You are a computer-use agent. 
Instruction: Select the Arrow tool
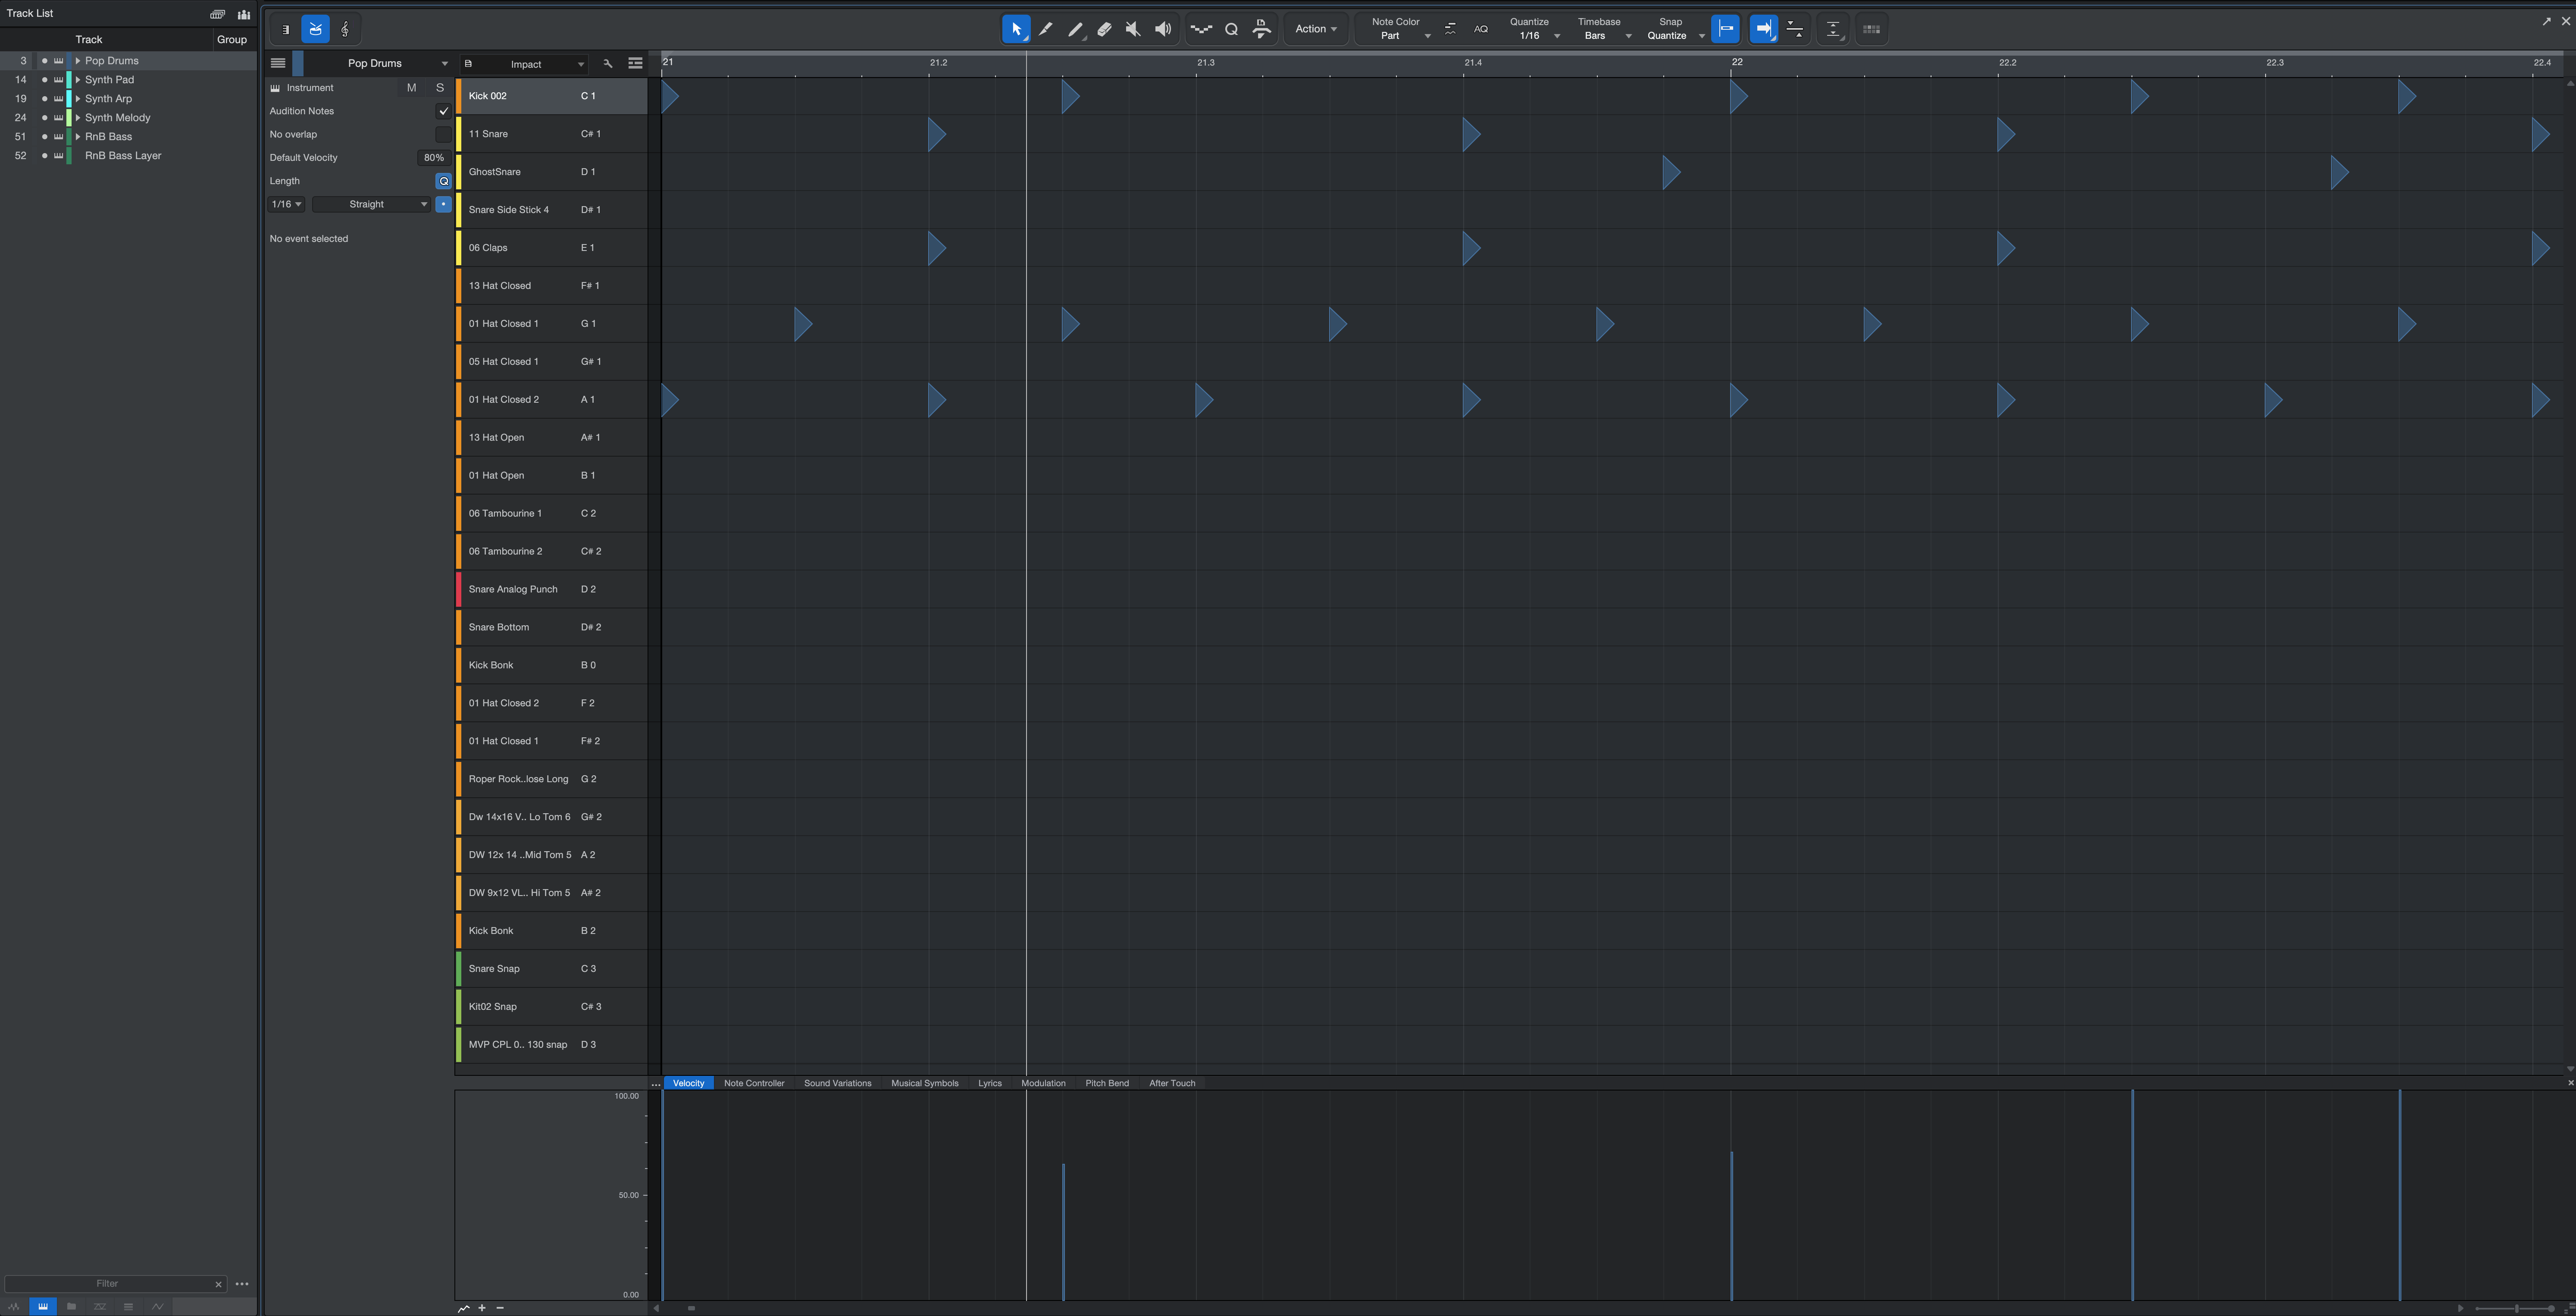pos(1016,29)
